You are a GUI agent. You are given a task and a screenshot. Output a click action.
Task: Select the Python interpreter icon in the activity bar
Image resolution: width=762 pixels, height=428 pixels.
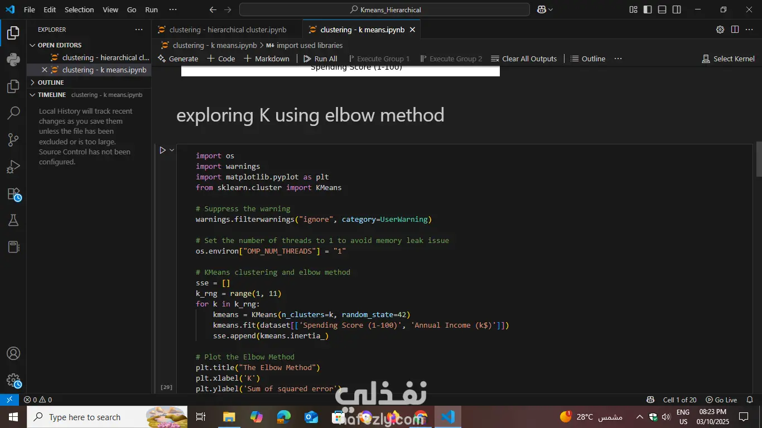pos(12,60)
